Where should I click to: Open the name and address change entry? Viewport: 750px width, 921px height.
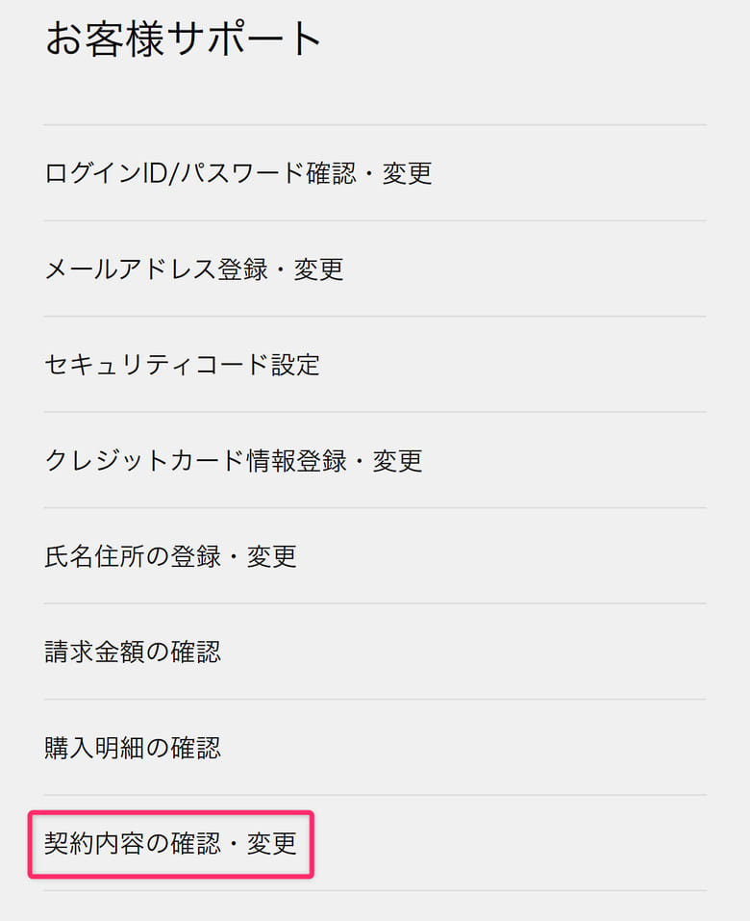click(x=170, y=555)
